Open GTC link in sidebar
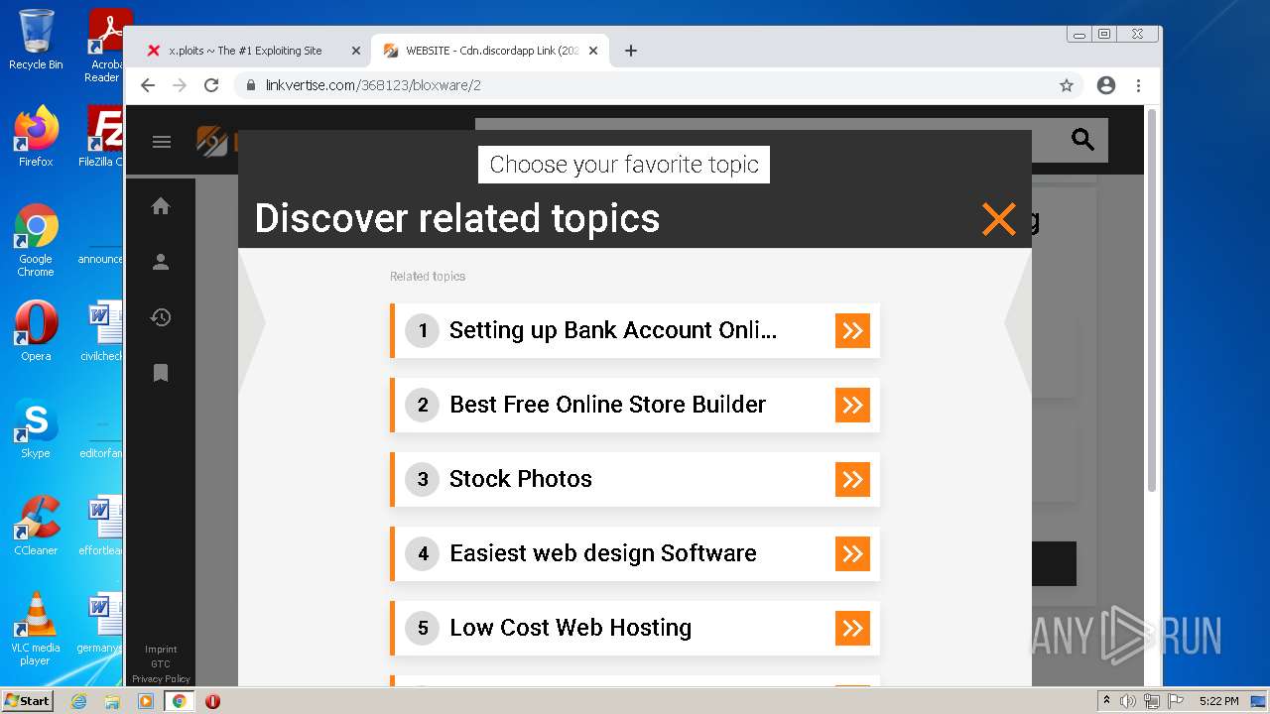The width and height of the screenshot is (1270, 714). tap(161, 664)
